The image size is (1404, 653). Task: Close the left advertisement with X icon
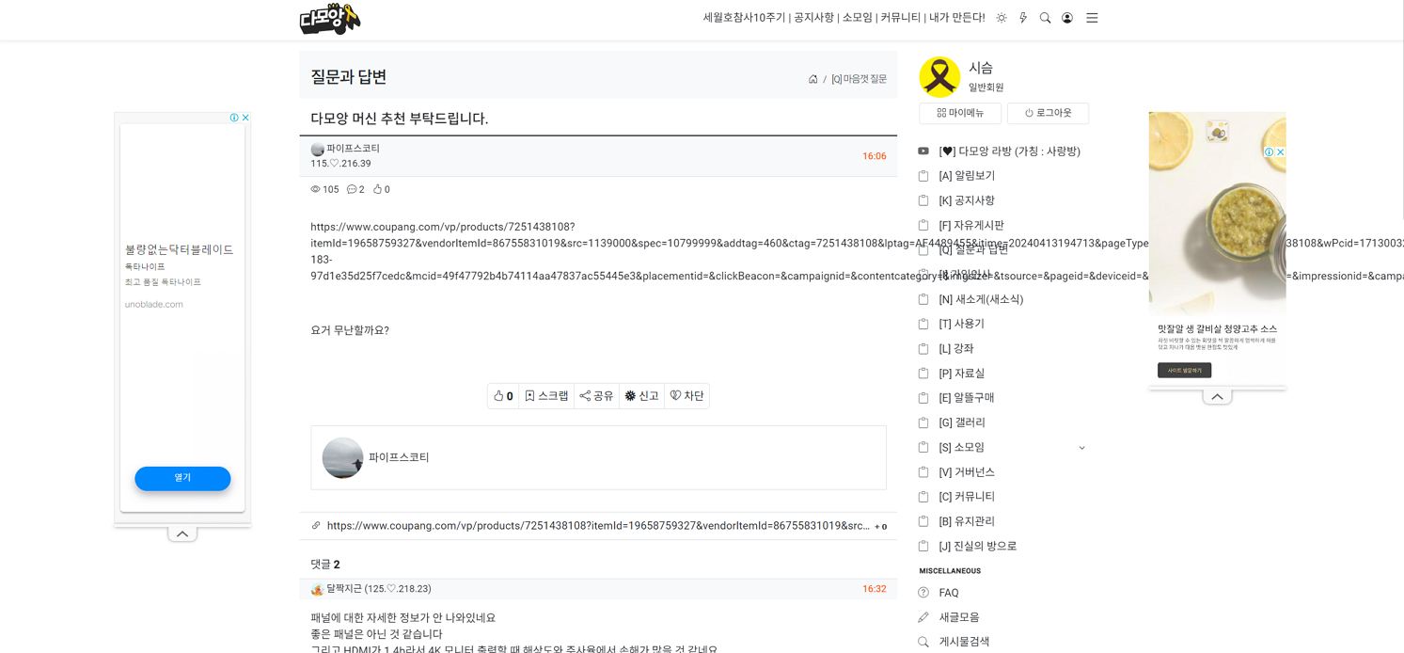(x=245, y=118)
